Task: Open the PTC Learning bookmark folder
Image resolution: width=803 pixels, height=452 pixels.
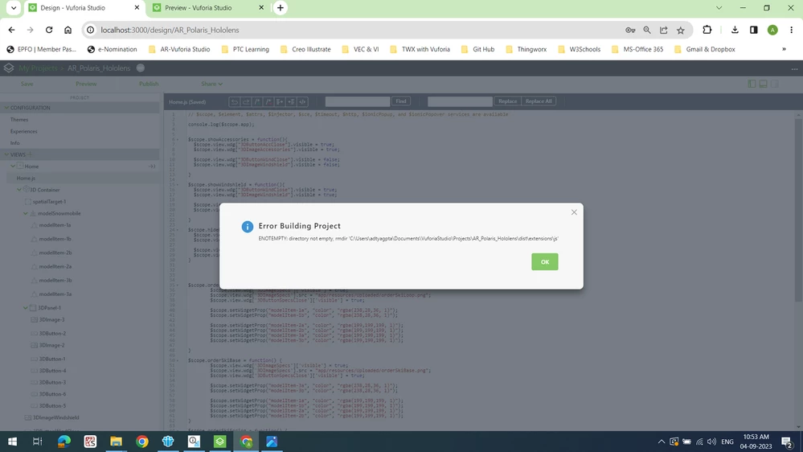Action: [x=245, y=49]
